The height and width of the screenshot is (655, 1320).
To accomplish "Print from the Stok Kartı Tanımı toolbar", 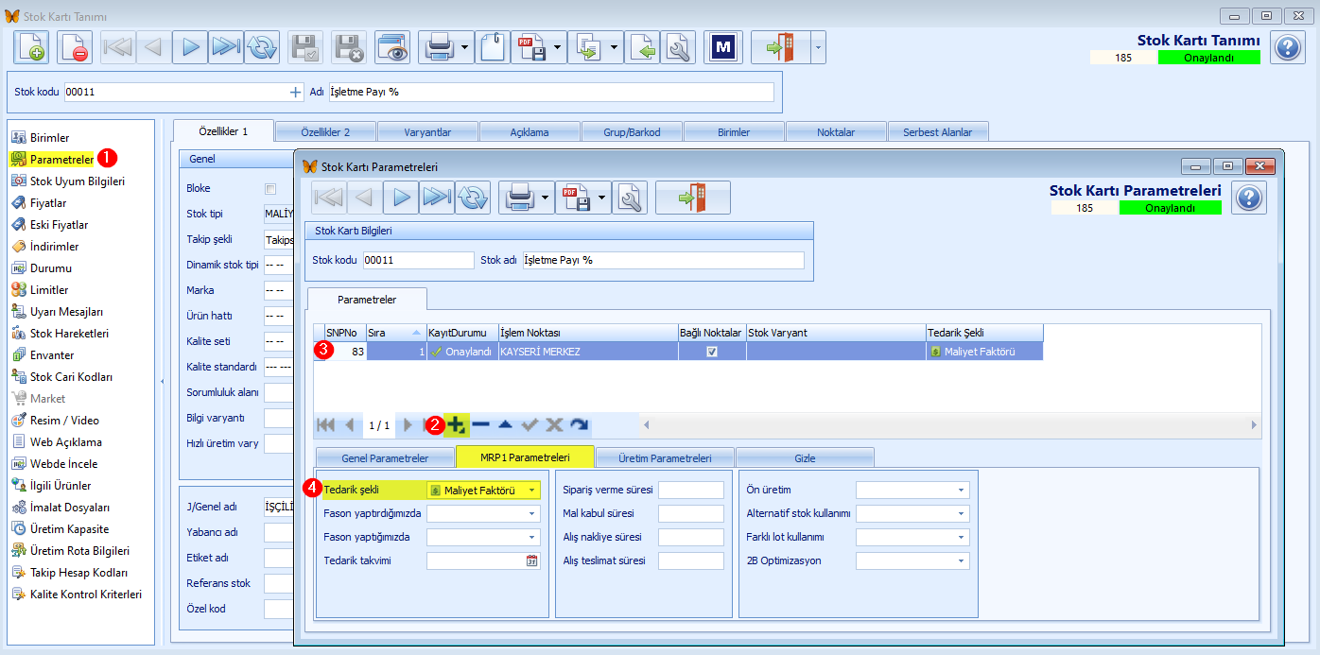I will (439, 47).
